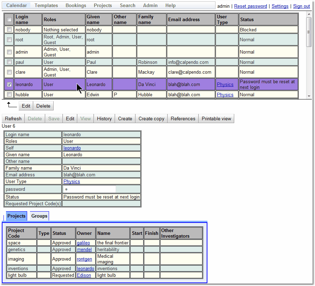Switch to the Groups tab
Screen dimensions: 315x286
[x=39, y=216]
